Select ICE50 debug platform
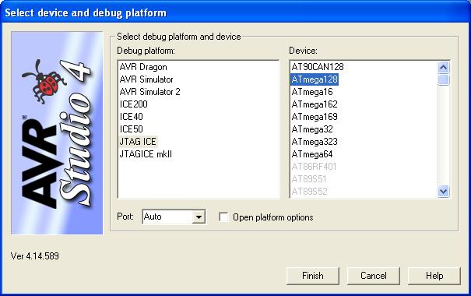 point(132,129)
